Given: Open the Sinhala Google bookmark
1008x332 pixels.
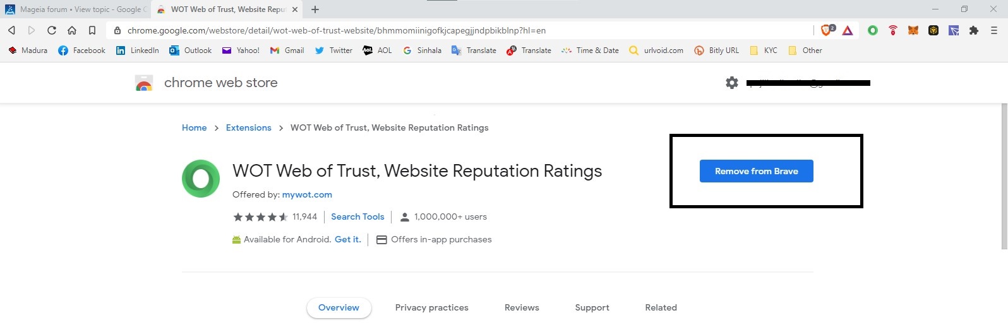Looking at the screenshot, I should click(422, 50).
